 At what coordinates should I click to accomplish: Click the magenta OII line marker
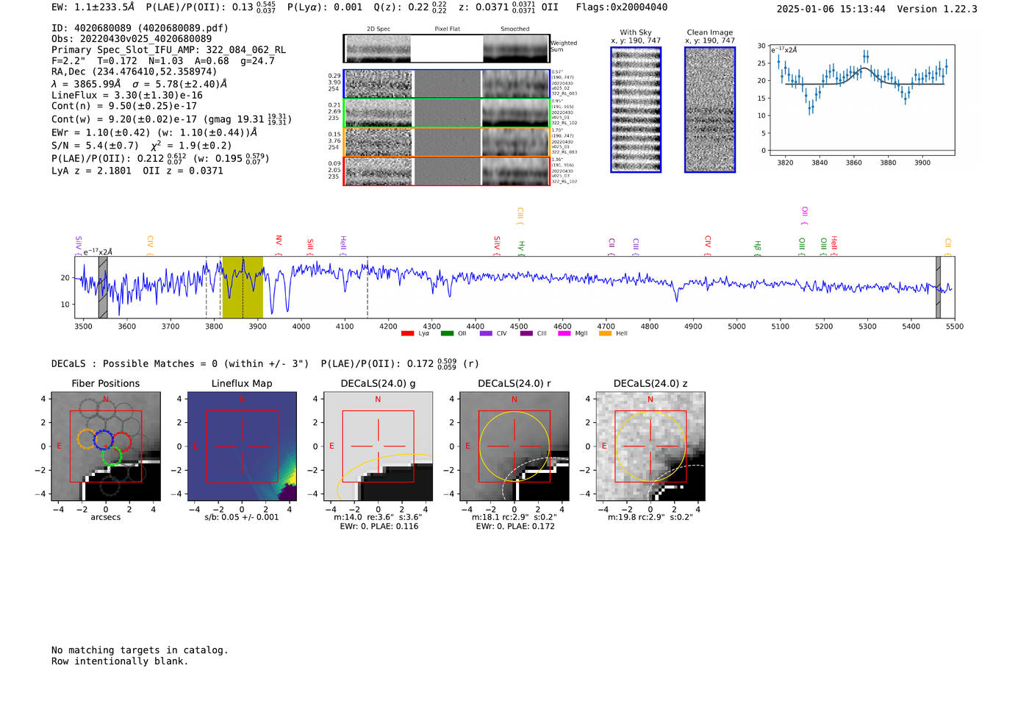(x=805, y=216)
